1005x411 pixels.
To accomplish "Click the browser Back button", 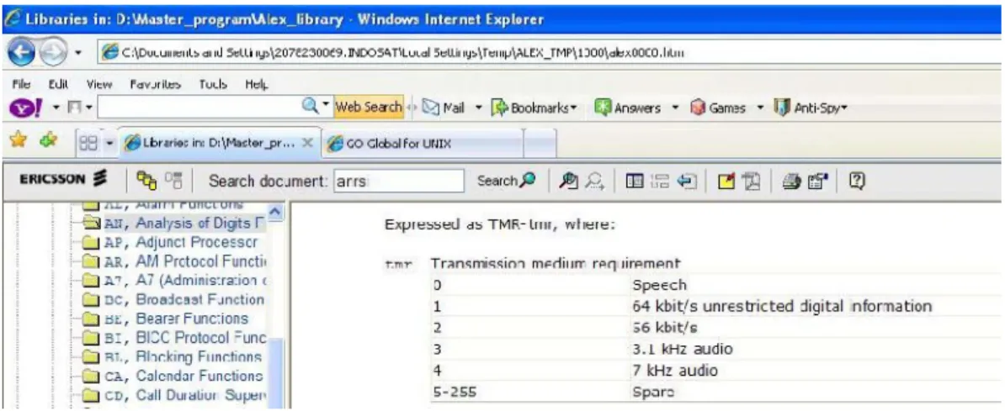I will coord(22,53).
